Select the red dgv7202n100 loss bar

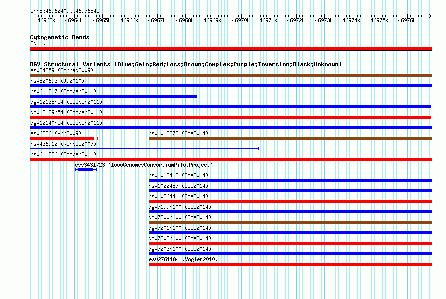291,243
